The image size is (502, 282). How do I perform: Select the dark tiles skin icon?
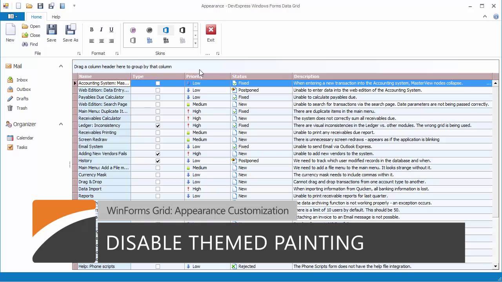pos(166,40)
